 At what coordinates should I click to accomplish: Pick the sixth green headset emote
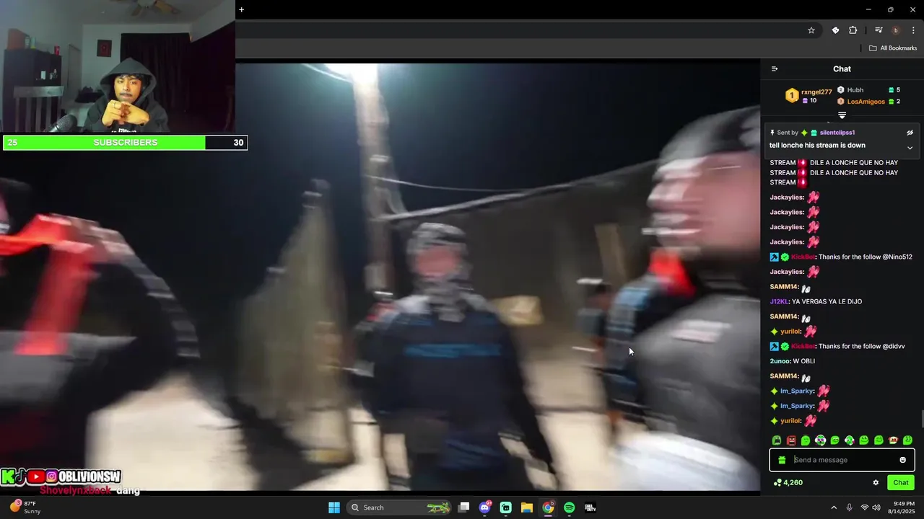pyautogui.click(x=850, y=440)
